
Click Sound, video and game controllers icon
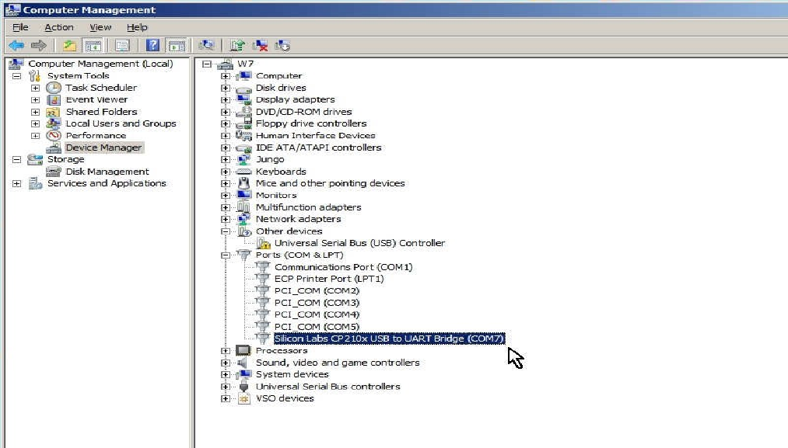243,363
